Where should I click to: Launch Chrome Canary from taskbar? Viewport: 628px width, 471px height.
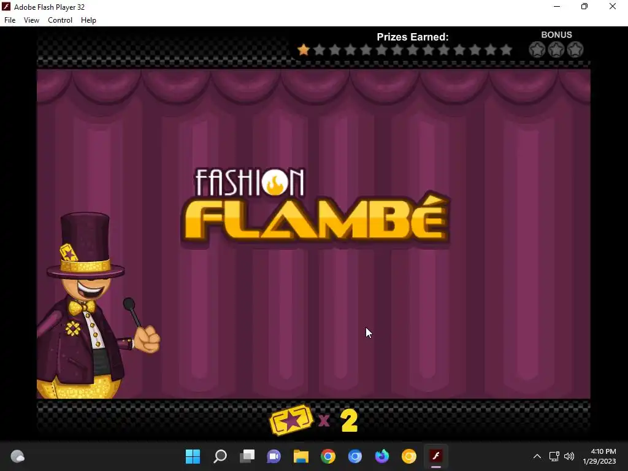pos(409,456)
